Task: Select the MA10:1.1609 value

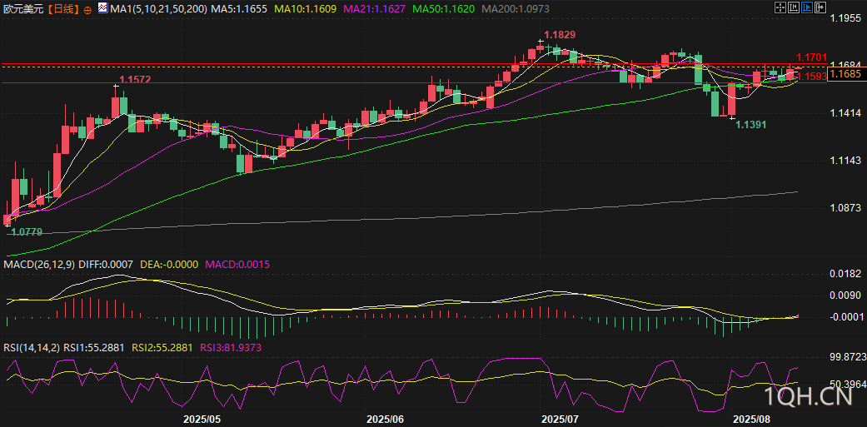Action: (x=306, y=9)
